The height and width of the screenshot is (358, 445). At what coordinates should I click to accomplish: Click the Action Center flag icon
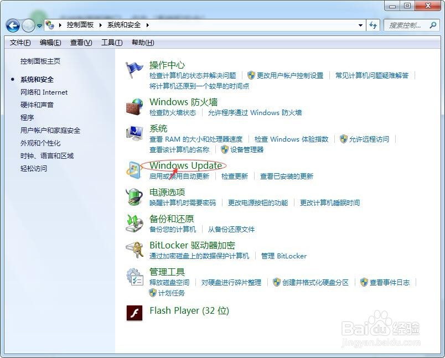tap(134, 70)
